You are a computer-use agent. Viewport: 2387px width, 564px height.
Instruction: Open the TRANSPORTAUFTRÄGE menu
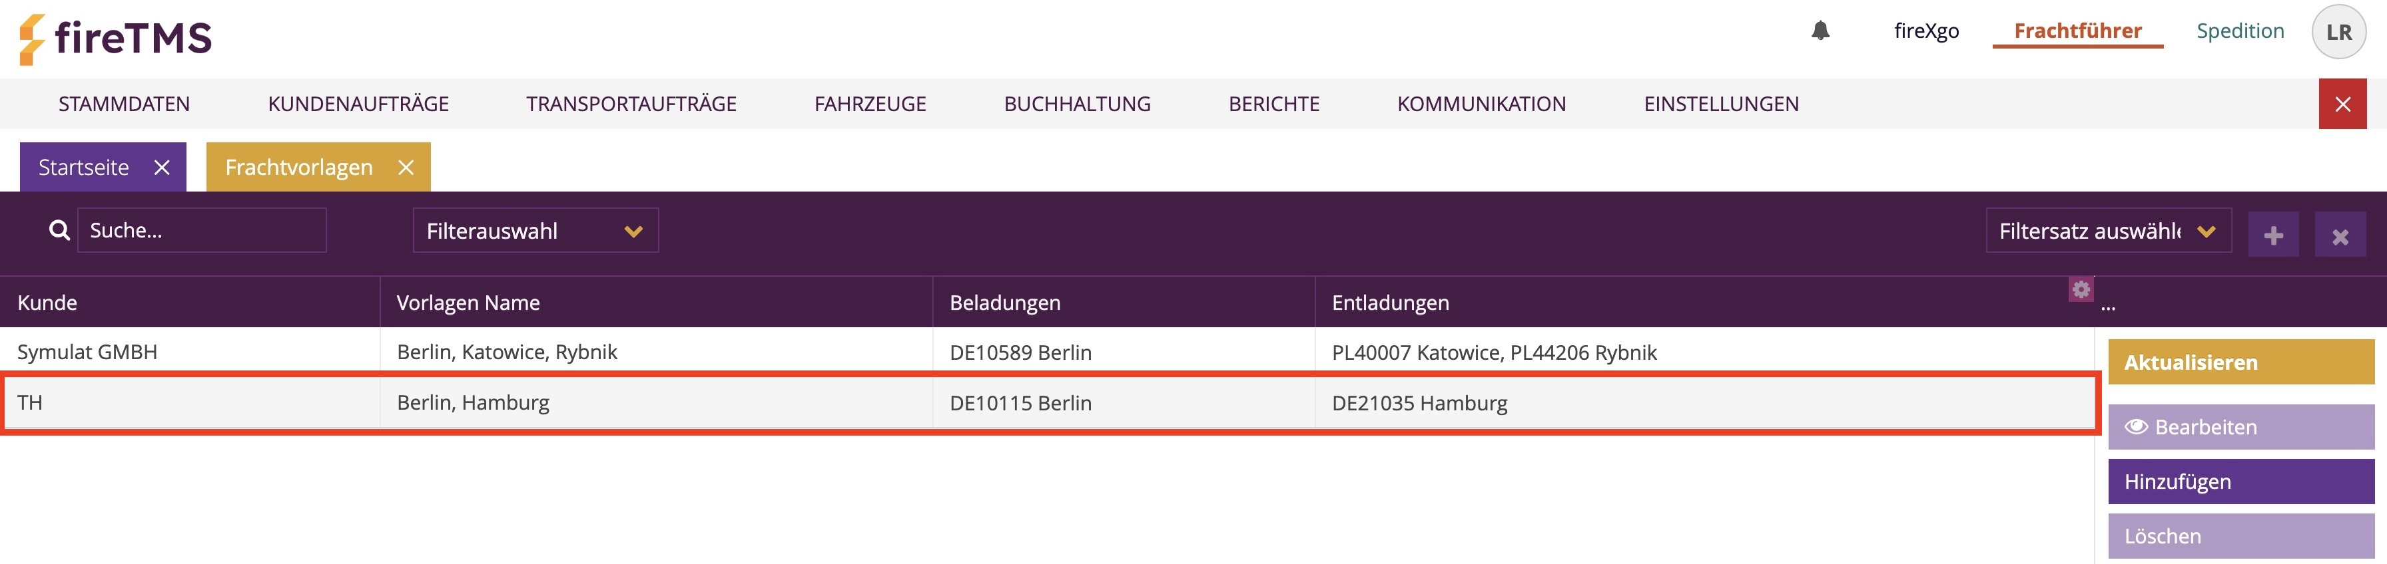(631, 104)
